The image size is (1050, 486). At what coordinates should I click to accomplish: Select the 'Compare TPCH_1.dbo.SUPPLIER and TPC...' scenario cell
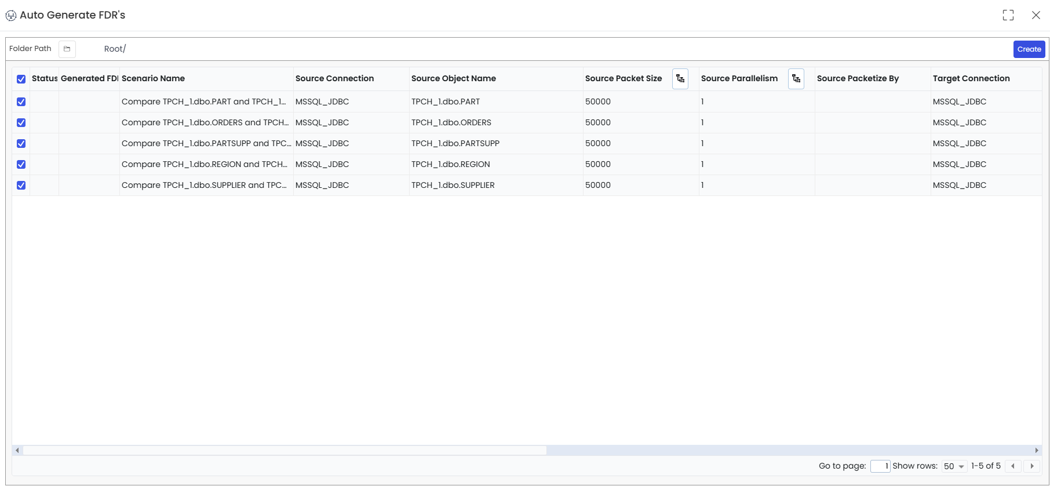206,185
